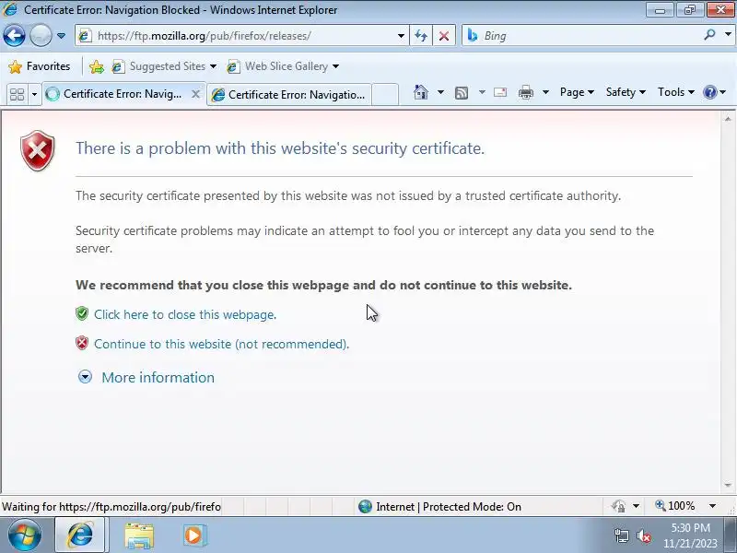Click the Refresh button beside address bar

(x=421, y=36)
